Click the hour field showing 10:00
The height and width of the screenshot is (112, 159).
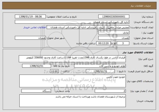click(x=54, y=71)
